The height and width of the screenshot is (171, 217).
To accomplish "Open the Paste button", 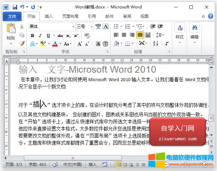I will tap(11, 34).
